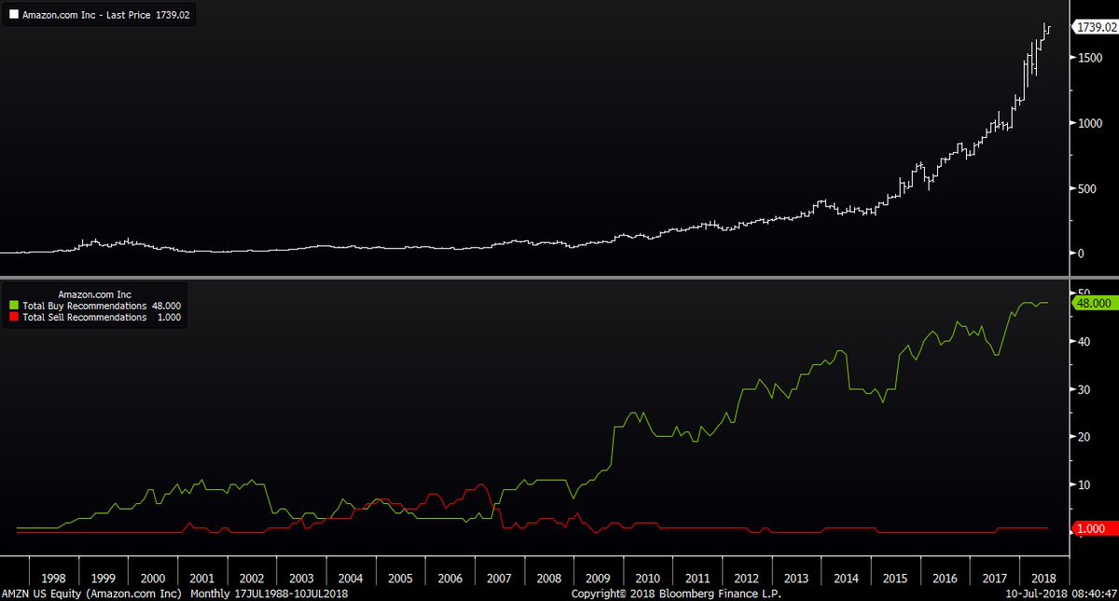This screenshot has width=1119, height=601.
Task: Click the 2003 year label on timeline
Action: [x=301, y=578]
